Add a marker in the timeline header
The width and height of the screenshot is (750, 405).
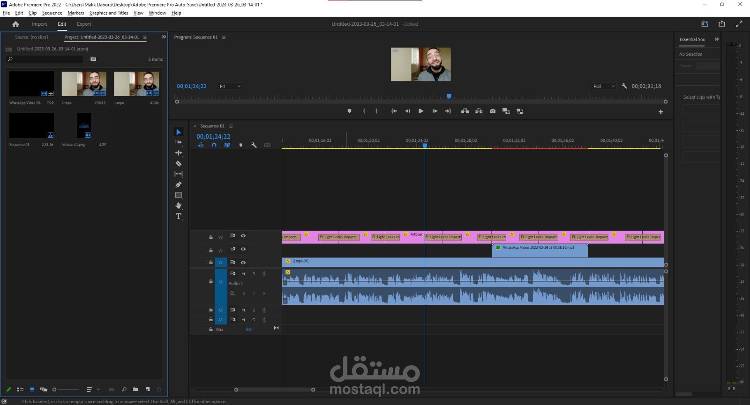(241, 145)
